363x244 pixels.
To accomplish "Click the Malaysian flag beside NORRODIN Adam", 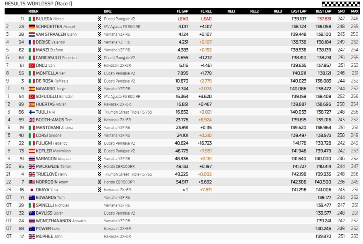I will tap(31, 182).
